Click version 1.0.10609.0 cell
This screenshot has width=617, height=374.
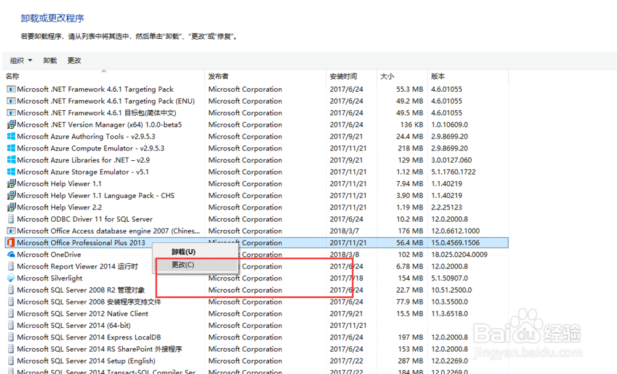click(x=449, y=124)
